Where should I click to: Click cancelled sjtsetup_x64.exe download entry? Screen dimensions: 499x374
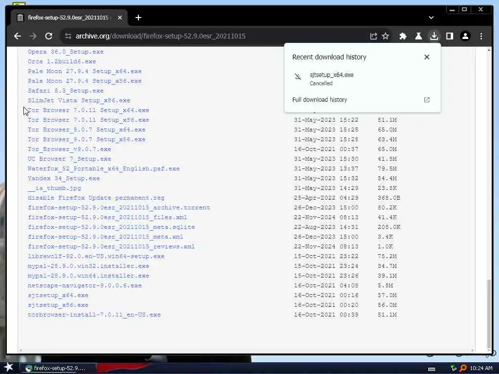pos(362,79)
